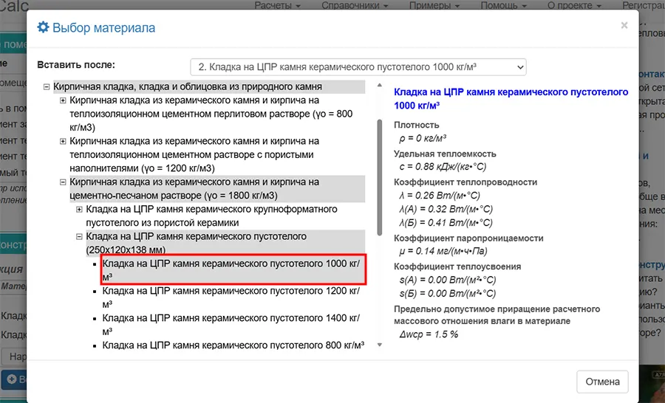Image resolution: width=665 pixels, height=403 pixels.
Task: Expand the porous filler mortar masonry node (1200 кг/м3)
Action: tap(63, 141)
